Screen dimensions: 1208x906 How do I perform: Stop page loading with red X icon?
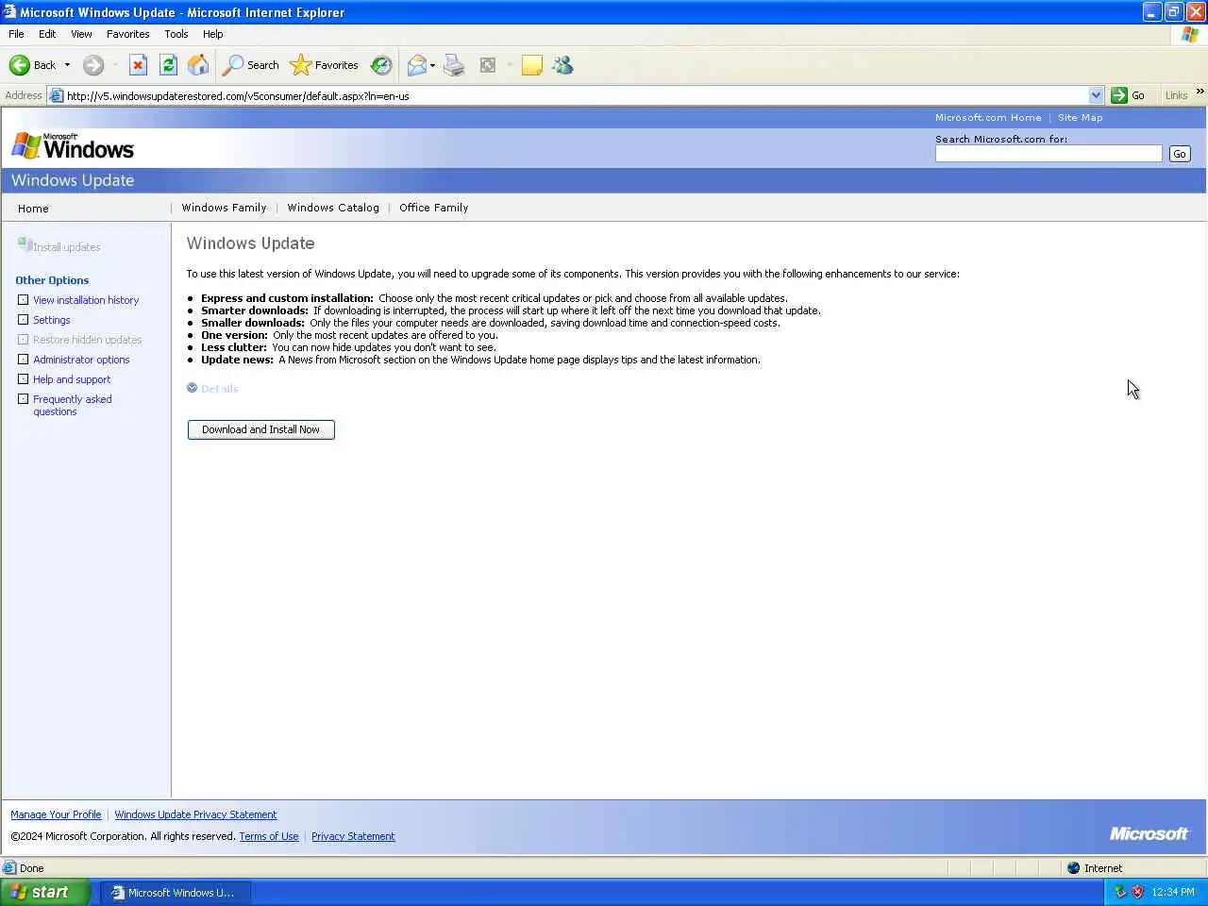pyautogui.click(x=138, y=65)
